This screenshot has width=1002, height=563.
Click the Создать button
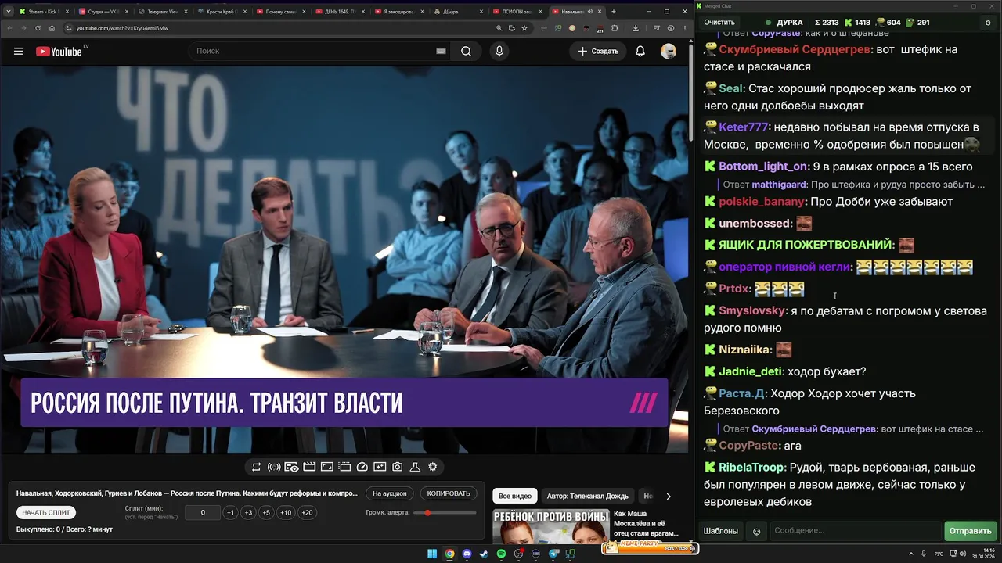599,52
